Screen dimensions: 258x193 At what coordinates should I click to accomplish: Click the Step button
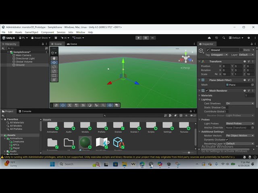point(152,38)
